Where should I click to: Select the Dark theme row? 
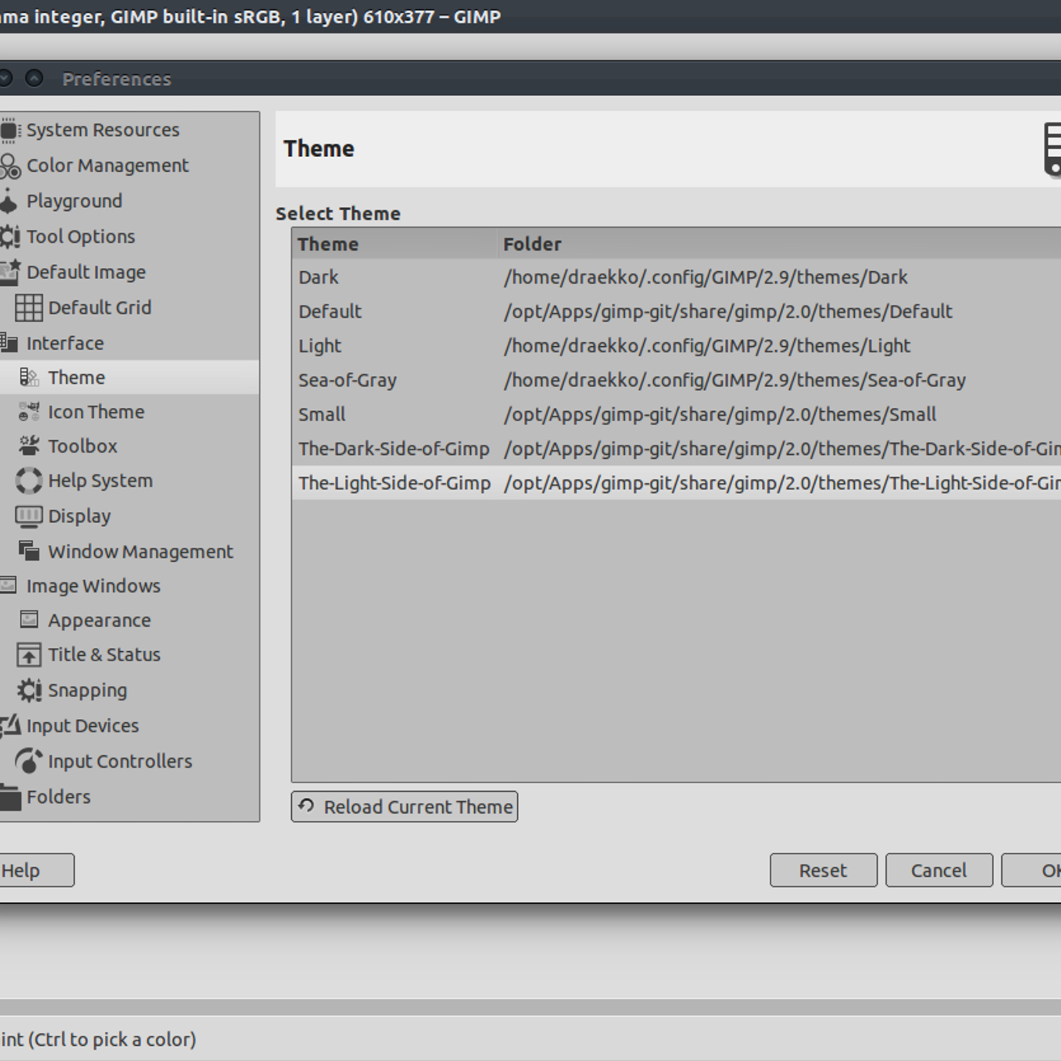pyautogui.click(x=676, y=277)
